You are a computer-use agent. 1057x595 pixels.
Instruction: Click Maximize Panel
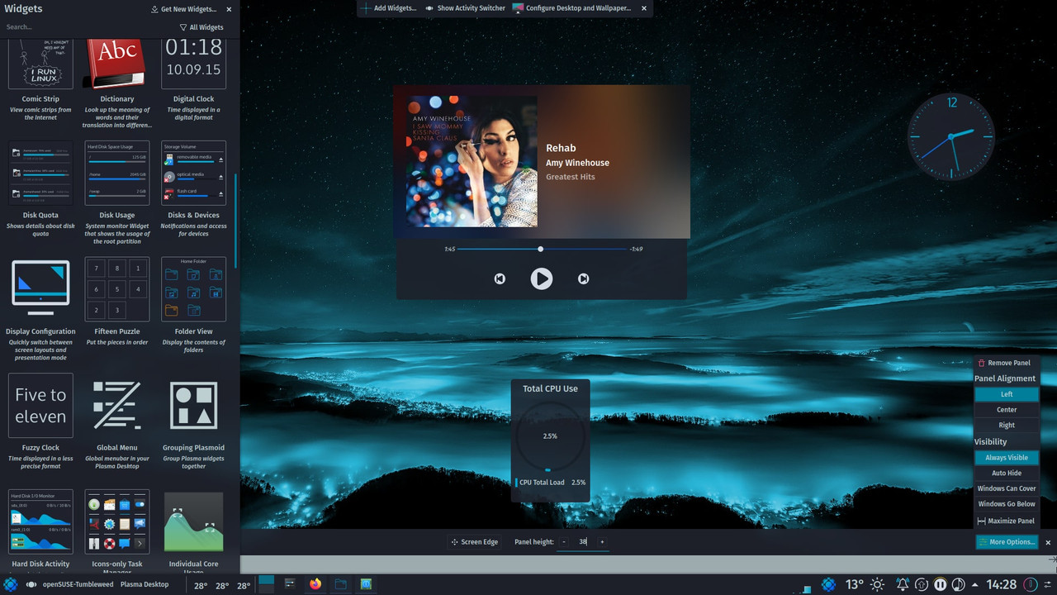(x=1007, y=521)
